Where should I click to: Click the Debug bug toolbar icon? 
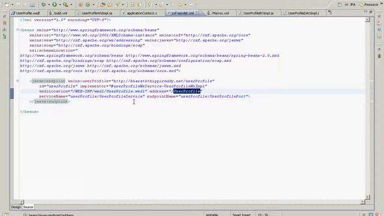pos(43,4)
